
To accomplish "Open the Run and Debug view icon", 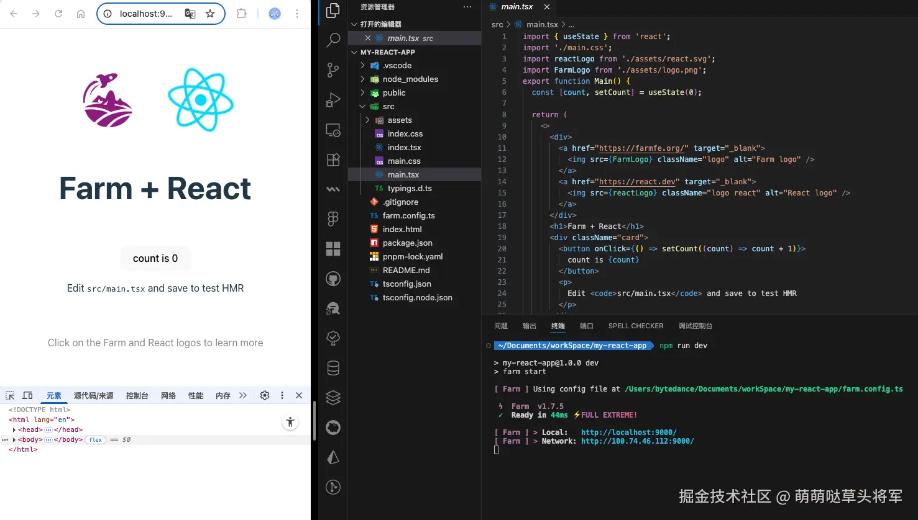I will 333,100.
